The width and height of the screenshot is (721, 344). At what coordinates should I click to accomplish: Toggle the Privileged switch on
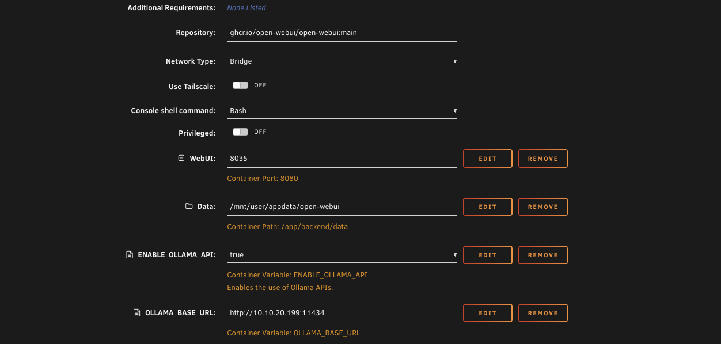click(240, 132)
